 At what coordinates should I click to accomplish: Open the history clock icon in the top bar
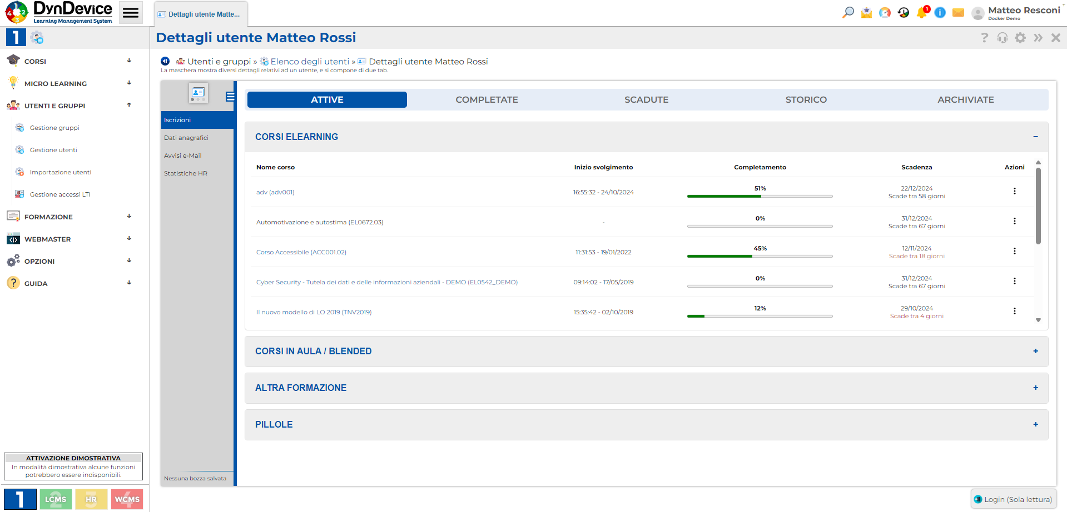[903, 12]
